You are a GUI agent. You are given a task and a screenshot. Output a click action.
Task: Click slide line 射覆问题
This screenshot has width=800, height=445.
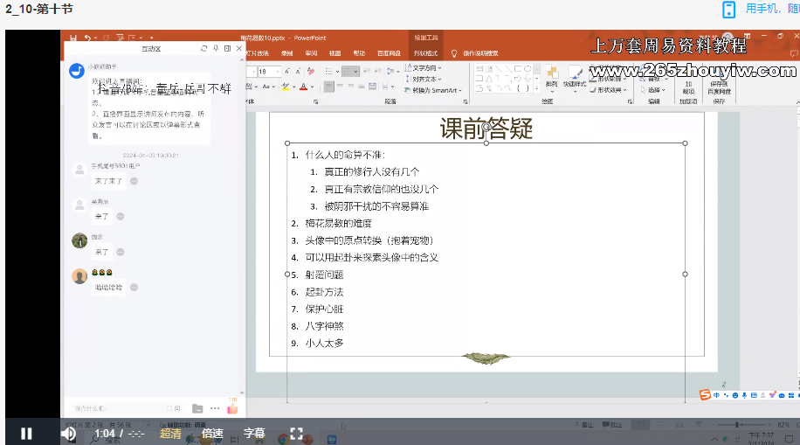click(325, 275)
